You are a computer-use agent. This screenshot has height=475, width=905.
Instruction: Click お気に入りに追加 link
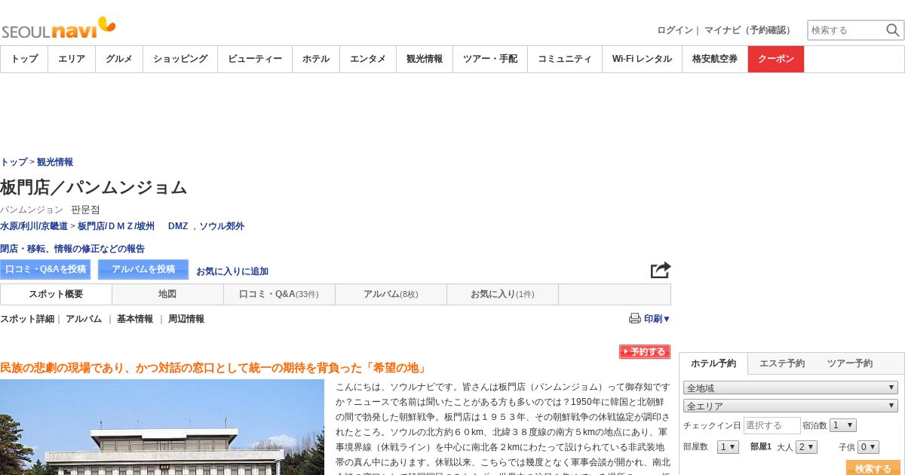pos(232,271)
